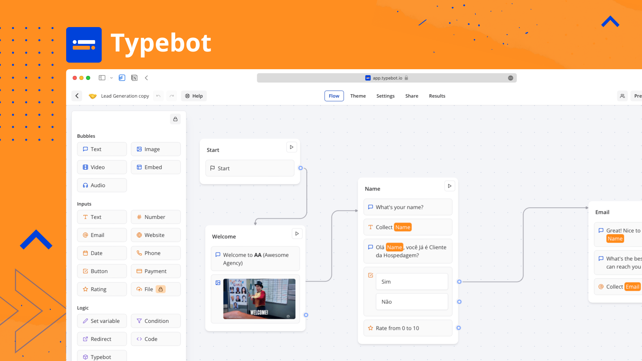Viewport: 642px width, 361px height.
Task: Click the browser back navigation arrow
Action: [146, 78]
